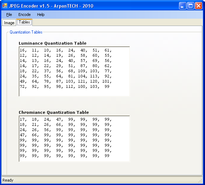Click chrominance value 21

click(34, 124)
